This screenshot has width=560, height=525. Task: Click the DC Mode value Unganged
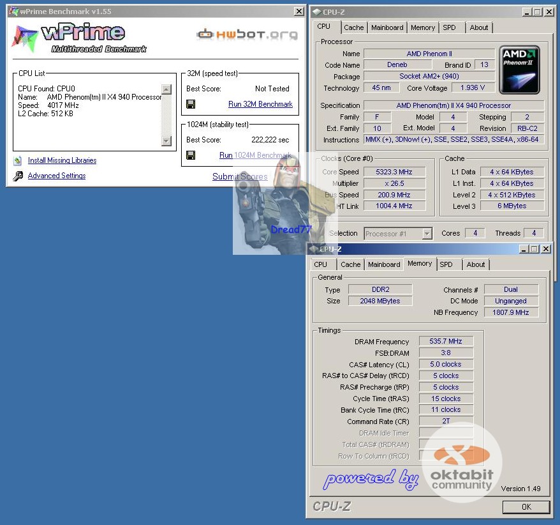pos(511,301)
